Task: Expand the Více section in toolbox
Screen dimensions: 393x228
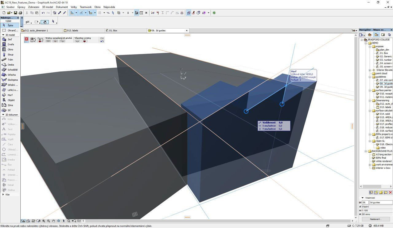Action: point(3,195)
